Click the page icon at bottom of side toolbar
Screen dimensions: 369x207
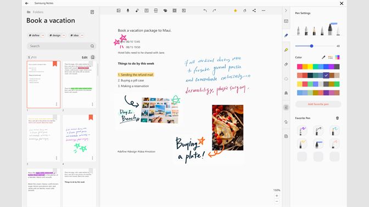pos(286,136)
